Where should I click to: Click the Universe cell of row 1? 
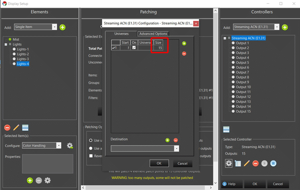(x=146, y=48)
